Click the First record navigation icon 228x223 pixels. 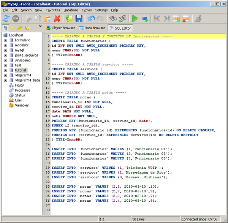click(157, 19)
